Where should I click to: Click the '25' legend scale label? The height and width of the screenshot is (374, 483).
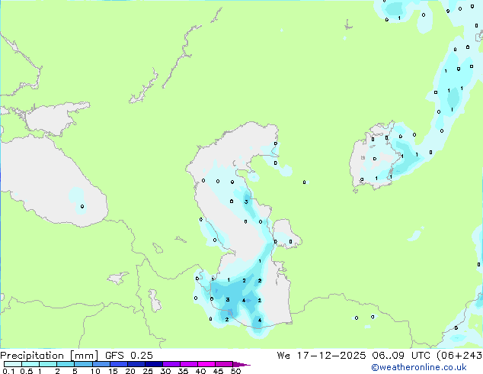coord(148,371)
